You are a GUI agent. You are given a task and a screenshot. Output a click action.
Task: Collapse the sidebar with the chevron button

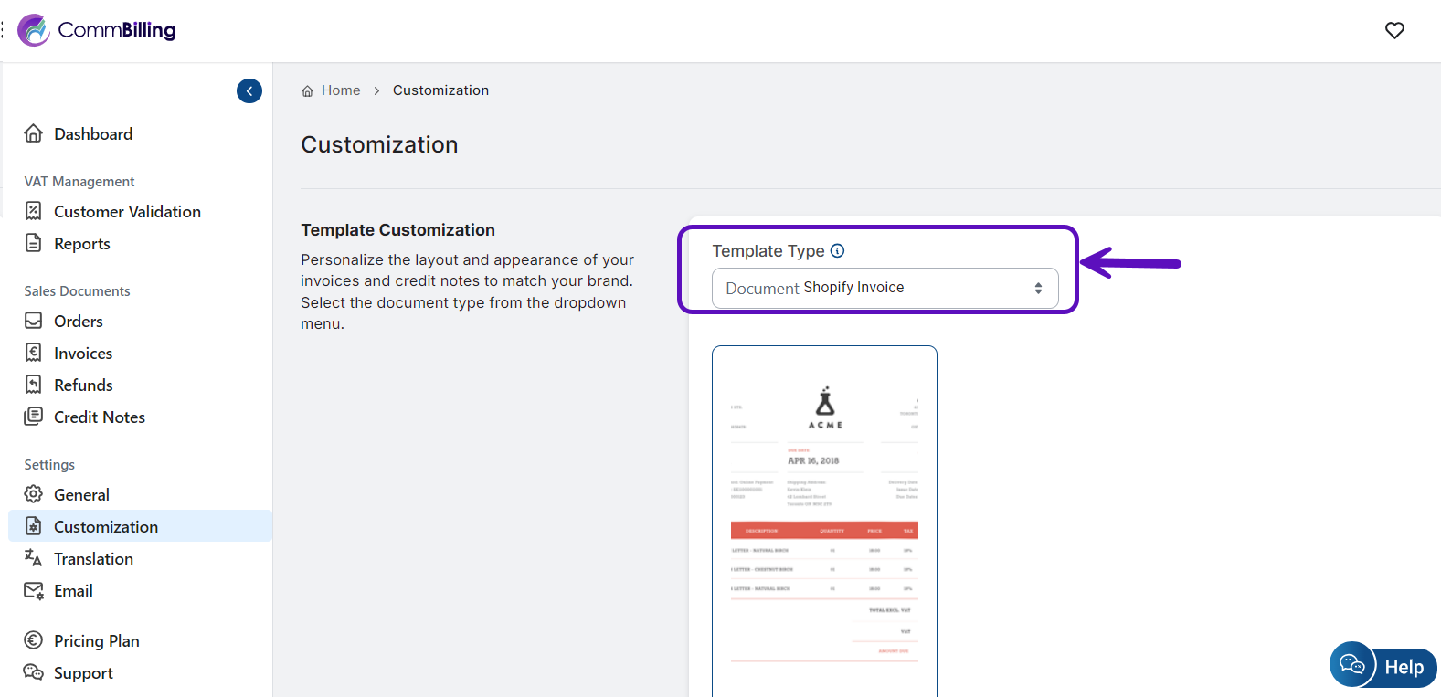pyautogui.click(x=249, y=90)
